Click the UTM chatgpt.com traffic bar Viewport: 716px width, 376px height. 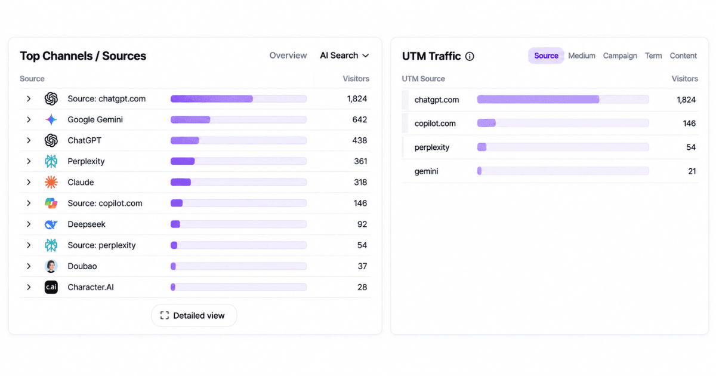pos(563,100)
